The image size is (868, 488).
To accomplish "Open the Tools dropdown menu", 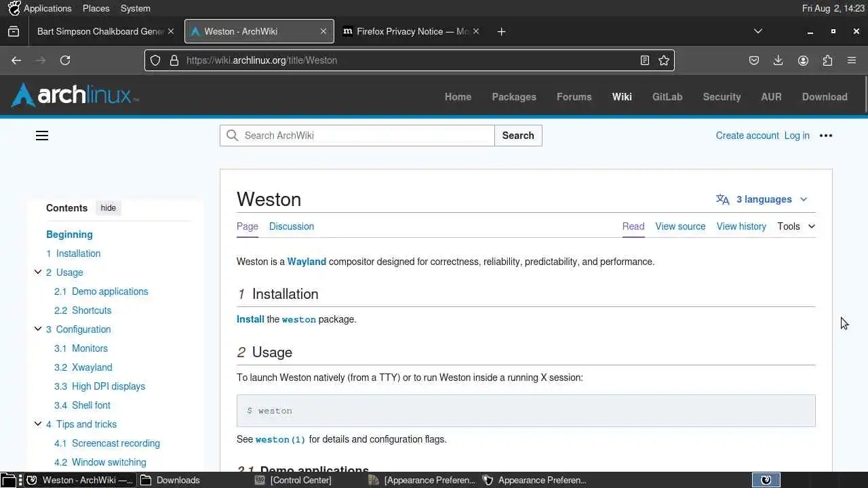I will click(796, 226).
